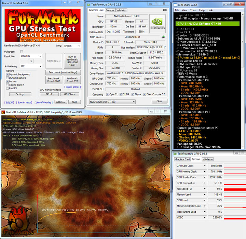Click Close button in GPU-Z
This screenshot has height=239, width=246.
pos(160,101)
